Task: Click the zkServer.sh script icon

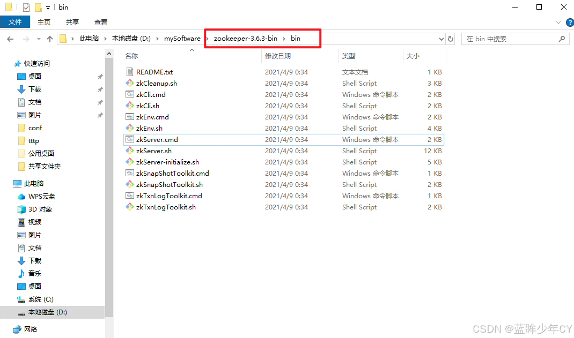Action: pos(129,151)
